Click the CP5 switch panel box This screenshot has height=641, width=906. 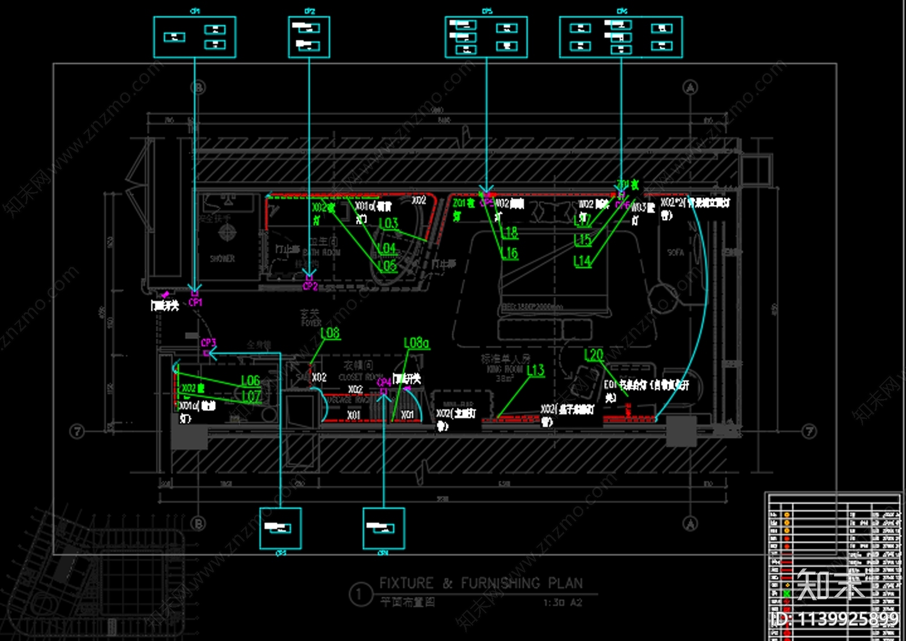pyautogui.click(x=486, y=37)
